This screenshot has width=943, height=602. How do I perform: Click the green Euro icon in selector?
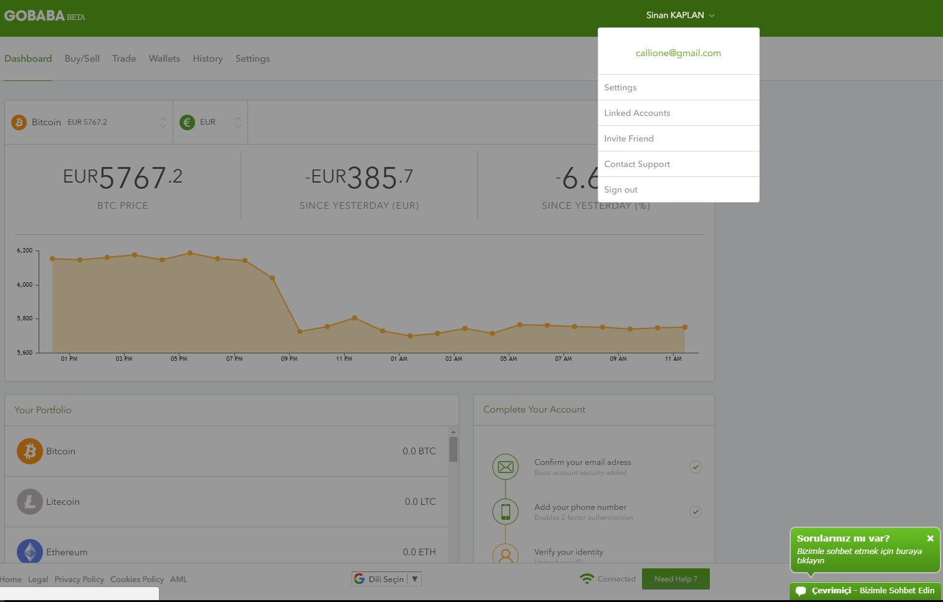tap(187, 122)
